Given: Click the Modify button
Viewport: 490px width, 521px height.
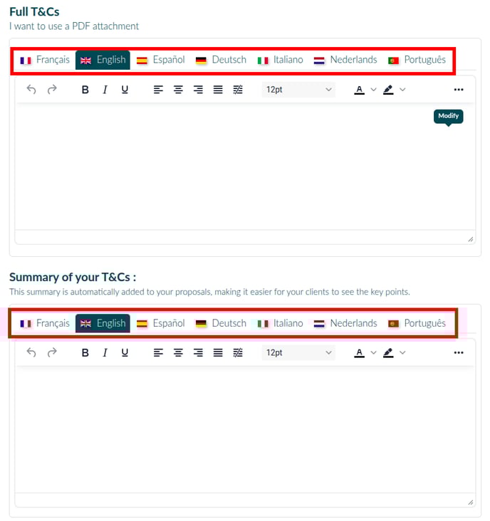Looking at the screenshot, I should tap(448, 116).
